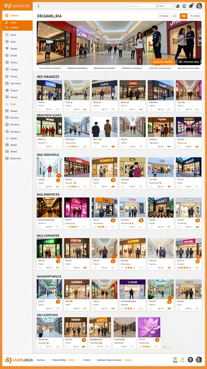The image size is (207, 369).
Task: Open the first sidebar menu item at top
Action: (x=17, y=15)
